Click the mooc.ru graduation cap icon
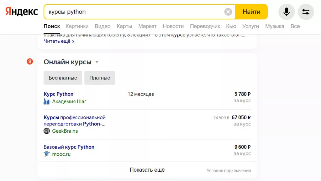The width and height of the screenshot is (321, 181). 47,154
